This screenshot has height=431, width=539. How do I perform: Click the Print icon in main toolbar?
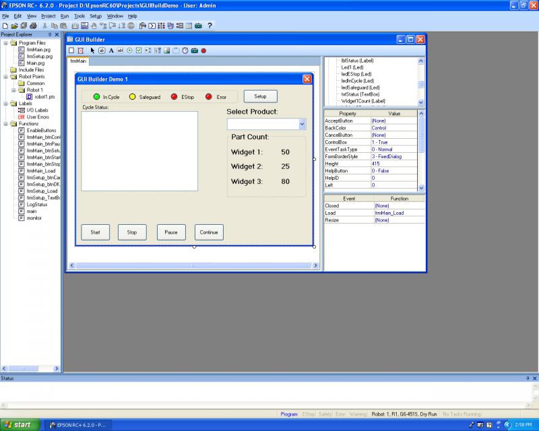click(x=33, y=26)
